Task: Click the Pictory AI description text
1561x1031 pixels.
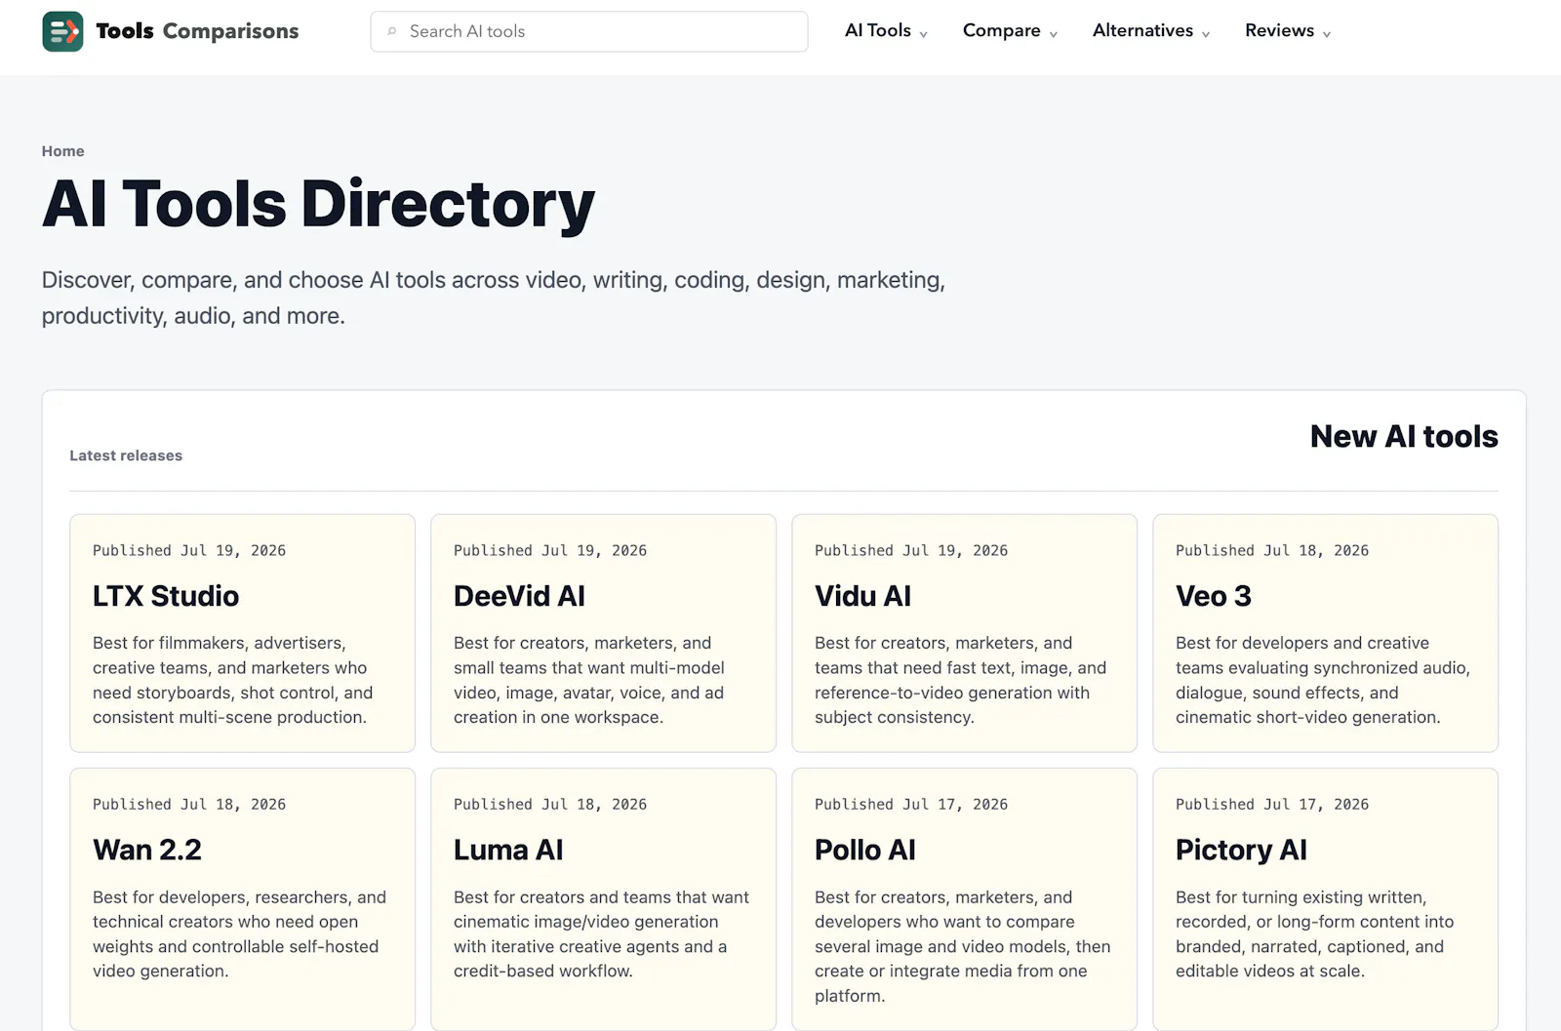Action: (1315, 933)
